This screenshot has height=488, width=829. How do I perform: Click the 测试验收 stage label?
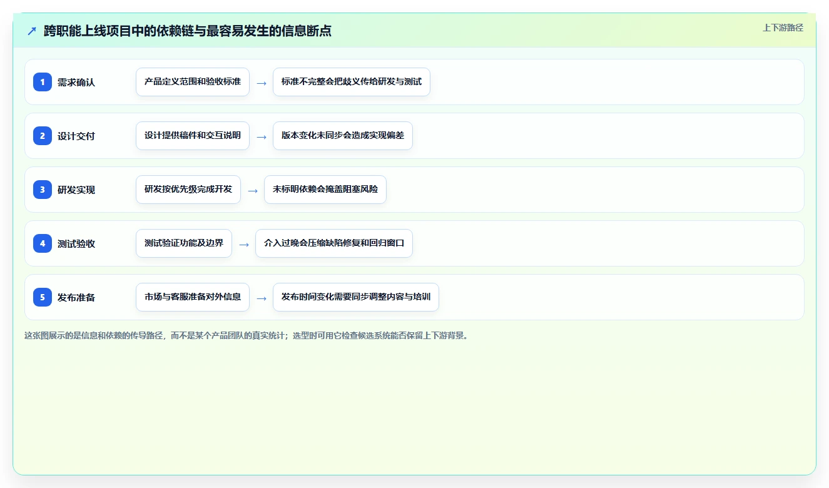[x=76, y=243]
